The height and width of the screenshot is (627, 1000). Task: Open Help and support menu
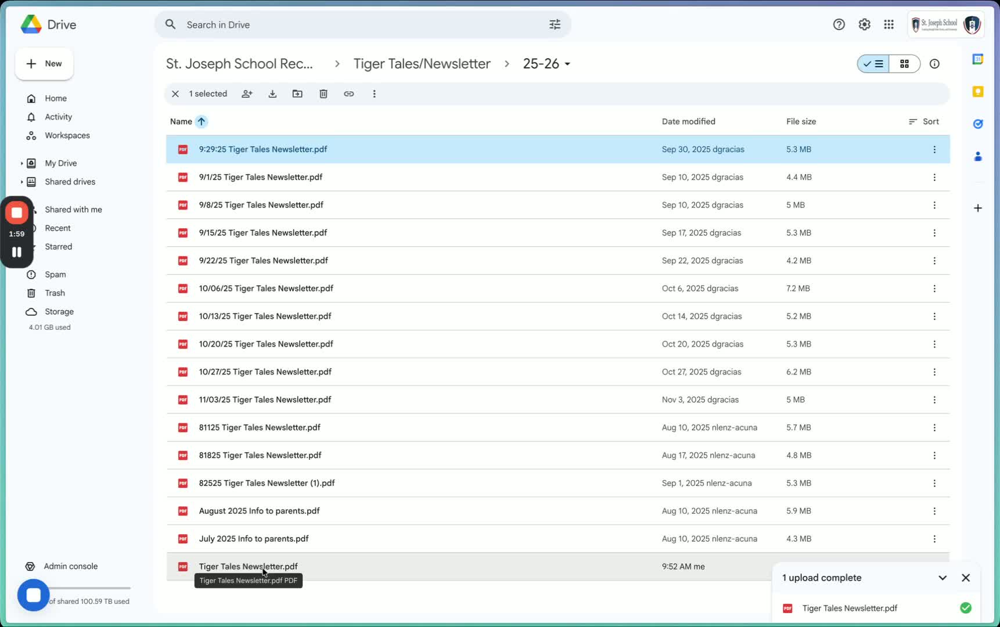[839, 24]
